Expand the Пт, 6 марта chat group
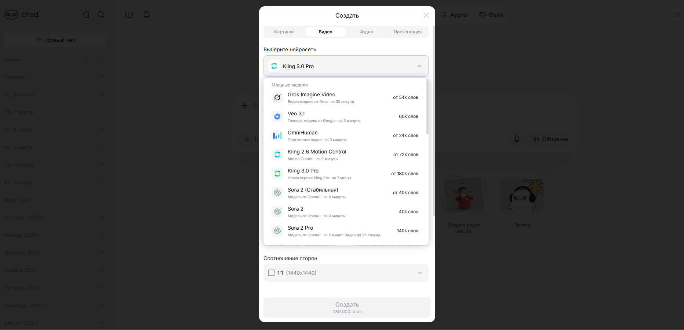The image size is (684, 330). (x=102, y=129)
